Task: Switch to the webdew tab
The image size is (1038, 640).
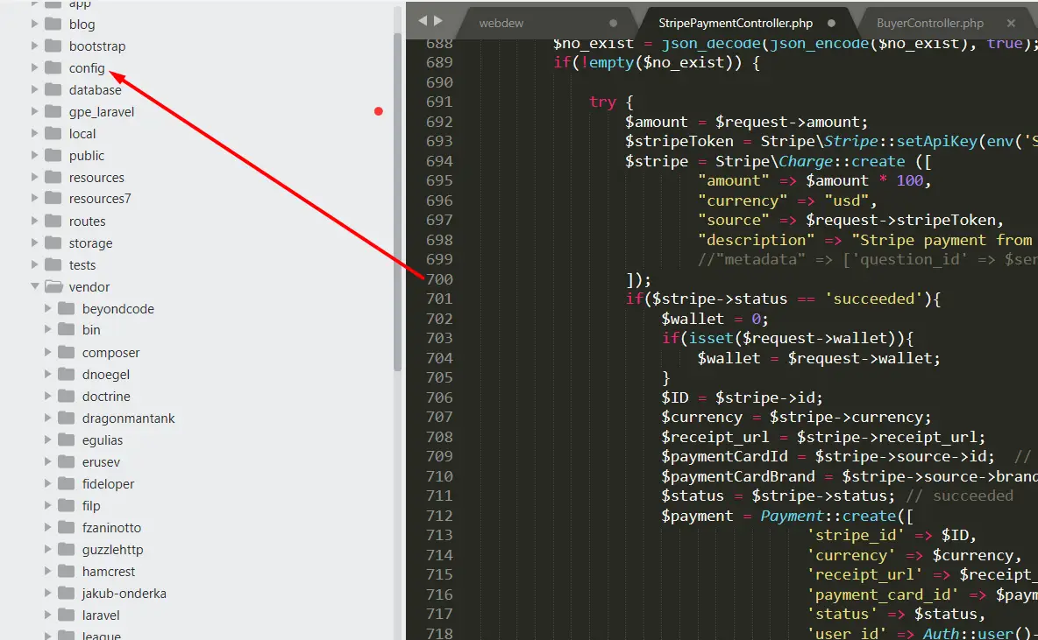Action: (x=501, y=23)
